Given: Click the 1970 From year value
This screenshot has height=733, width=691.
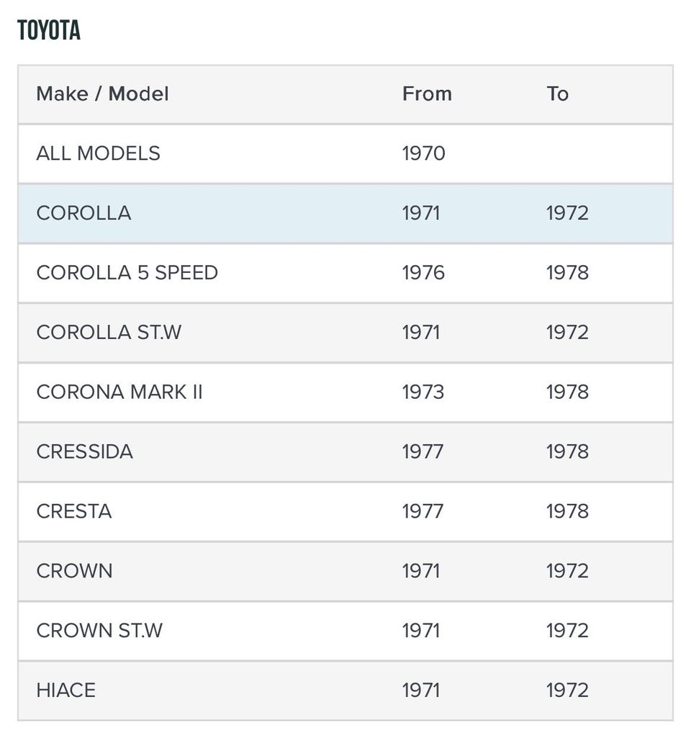Looking at the screenshot, I should coord(423,153).
